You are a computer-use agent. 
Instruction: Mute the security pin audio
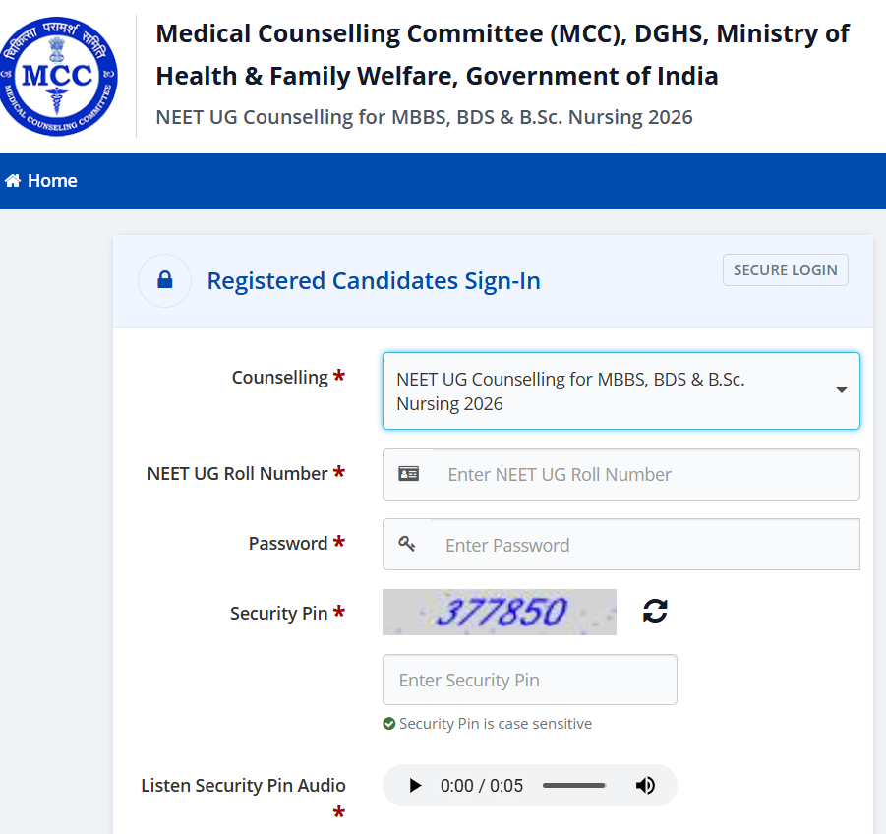[645, 785]
